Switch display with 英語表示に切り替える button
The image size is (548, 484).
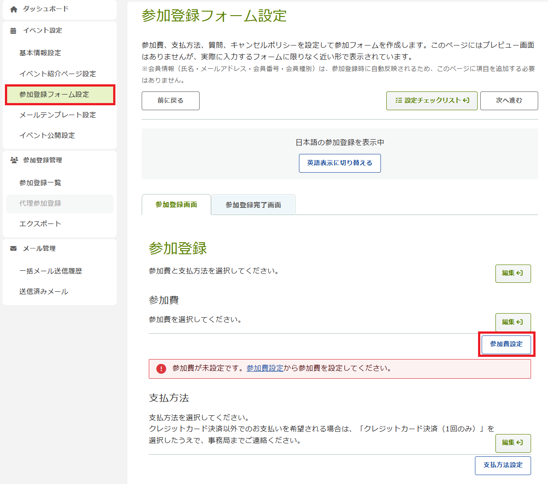click(339, 163)
